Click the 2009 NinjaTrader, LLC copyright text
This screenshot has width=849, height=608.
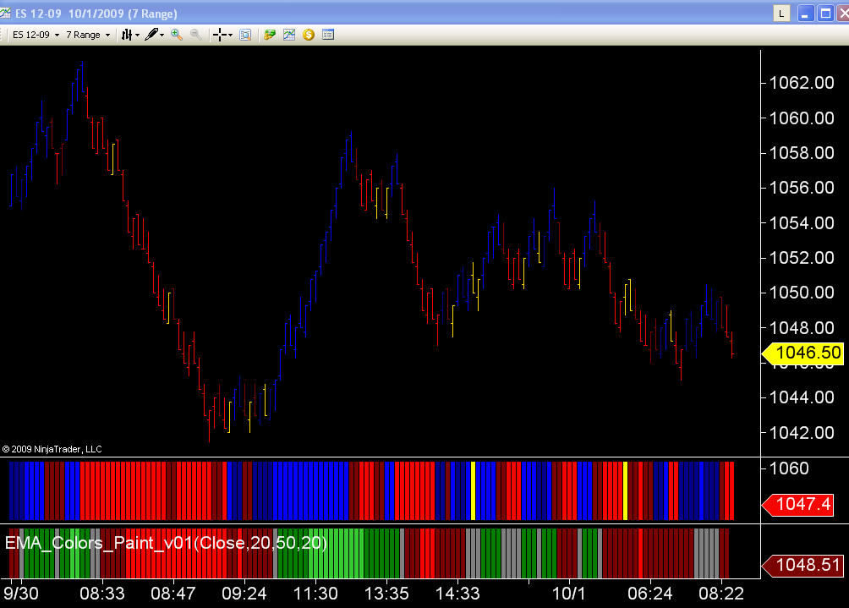pos(52,449)
